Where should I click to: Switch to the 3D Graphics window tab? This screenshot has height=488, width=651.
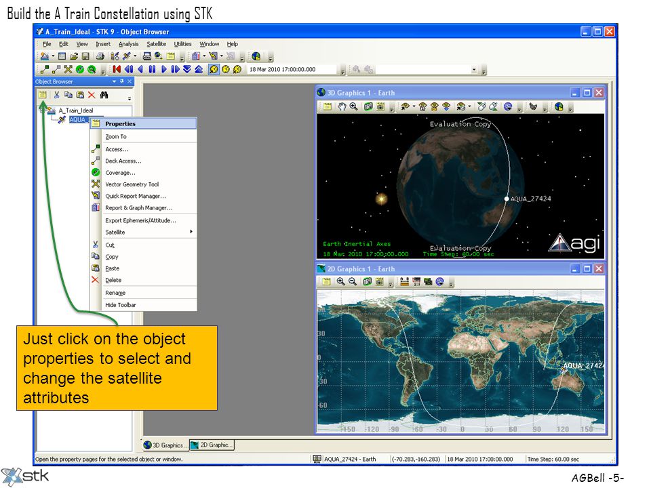165,445
